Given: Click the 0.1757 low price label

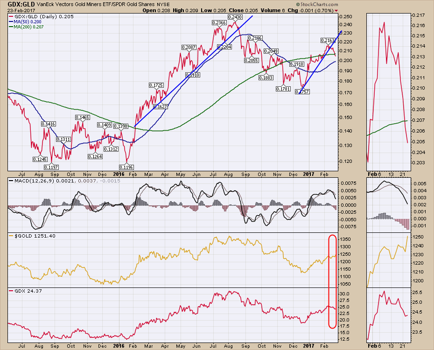Looking at the screenshot, I should point(302,91).
